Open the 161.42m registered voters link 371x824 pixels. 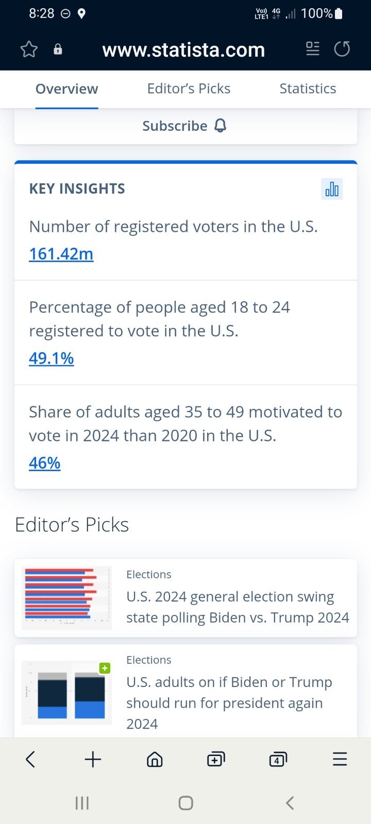[61, 254]
